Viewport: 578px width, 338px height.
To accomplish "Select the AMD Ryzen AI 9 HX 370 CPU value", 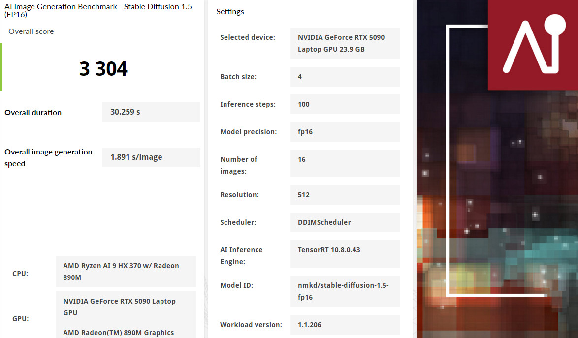I will (x=126, y=272).
